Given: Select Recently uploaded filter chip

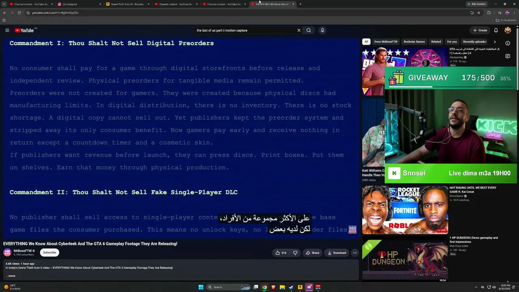Looking at the screenshot, I should [x=475, y=42].
